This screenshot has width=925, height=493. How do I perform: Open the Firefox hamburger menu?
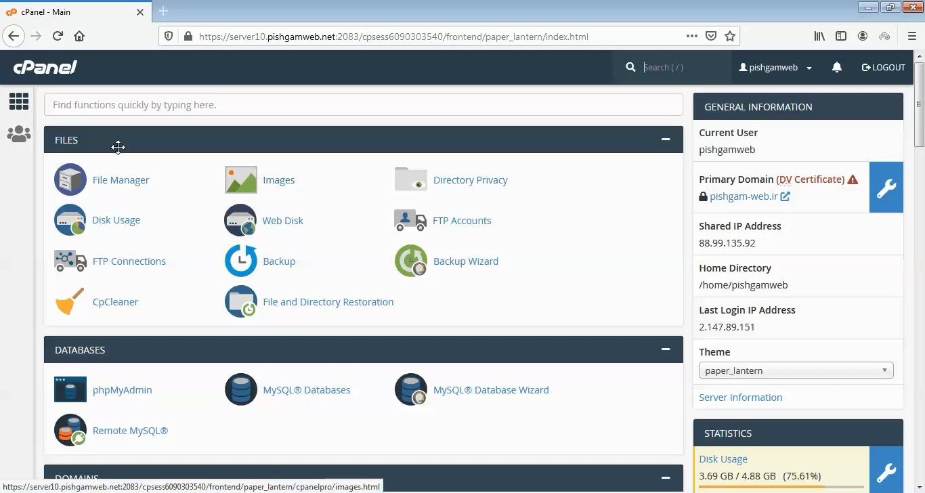(911, 36)
